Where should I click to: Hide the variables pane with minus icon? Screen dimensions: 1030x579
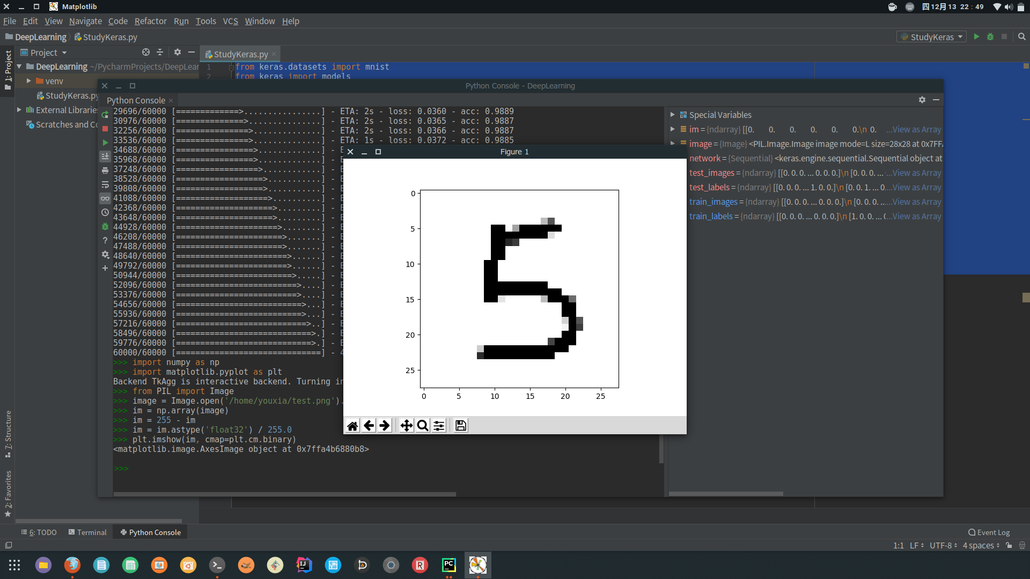click(x=936, y=100)
